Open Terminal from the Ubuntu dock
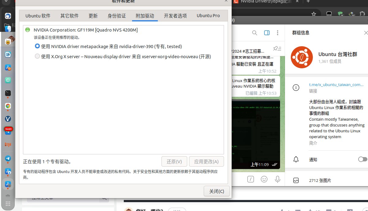The width and height of the screenshot is (368, 211). tap(8, 93)
